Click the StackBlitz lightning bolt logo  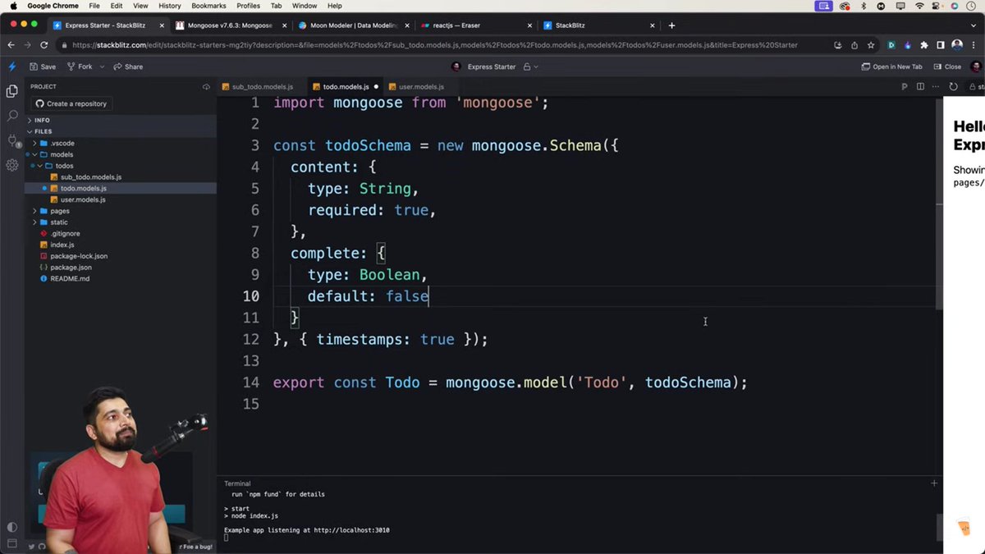(11, 66)
